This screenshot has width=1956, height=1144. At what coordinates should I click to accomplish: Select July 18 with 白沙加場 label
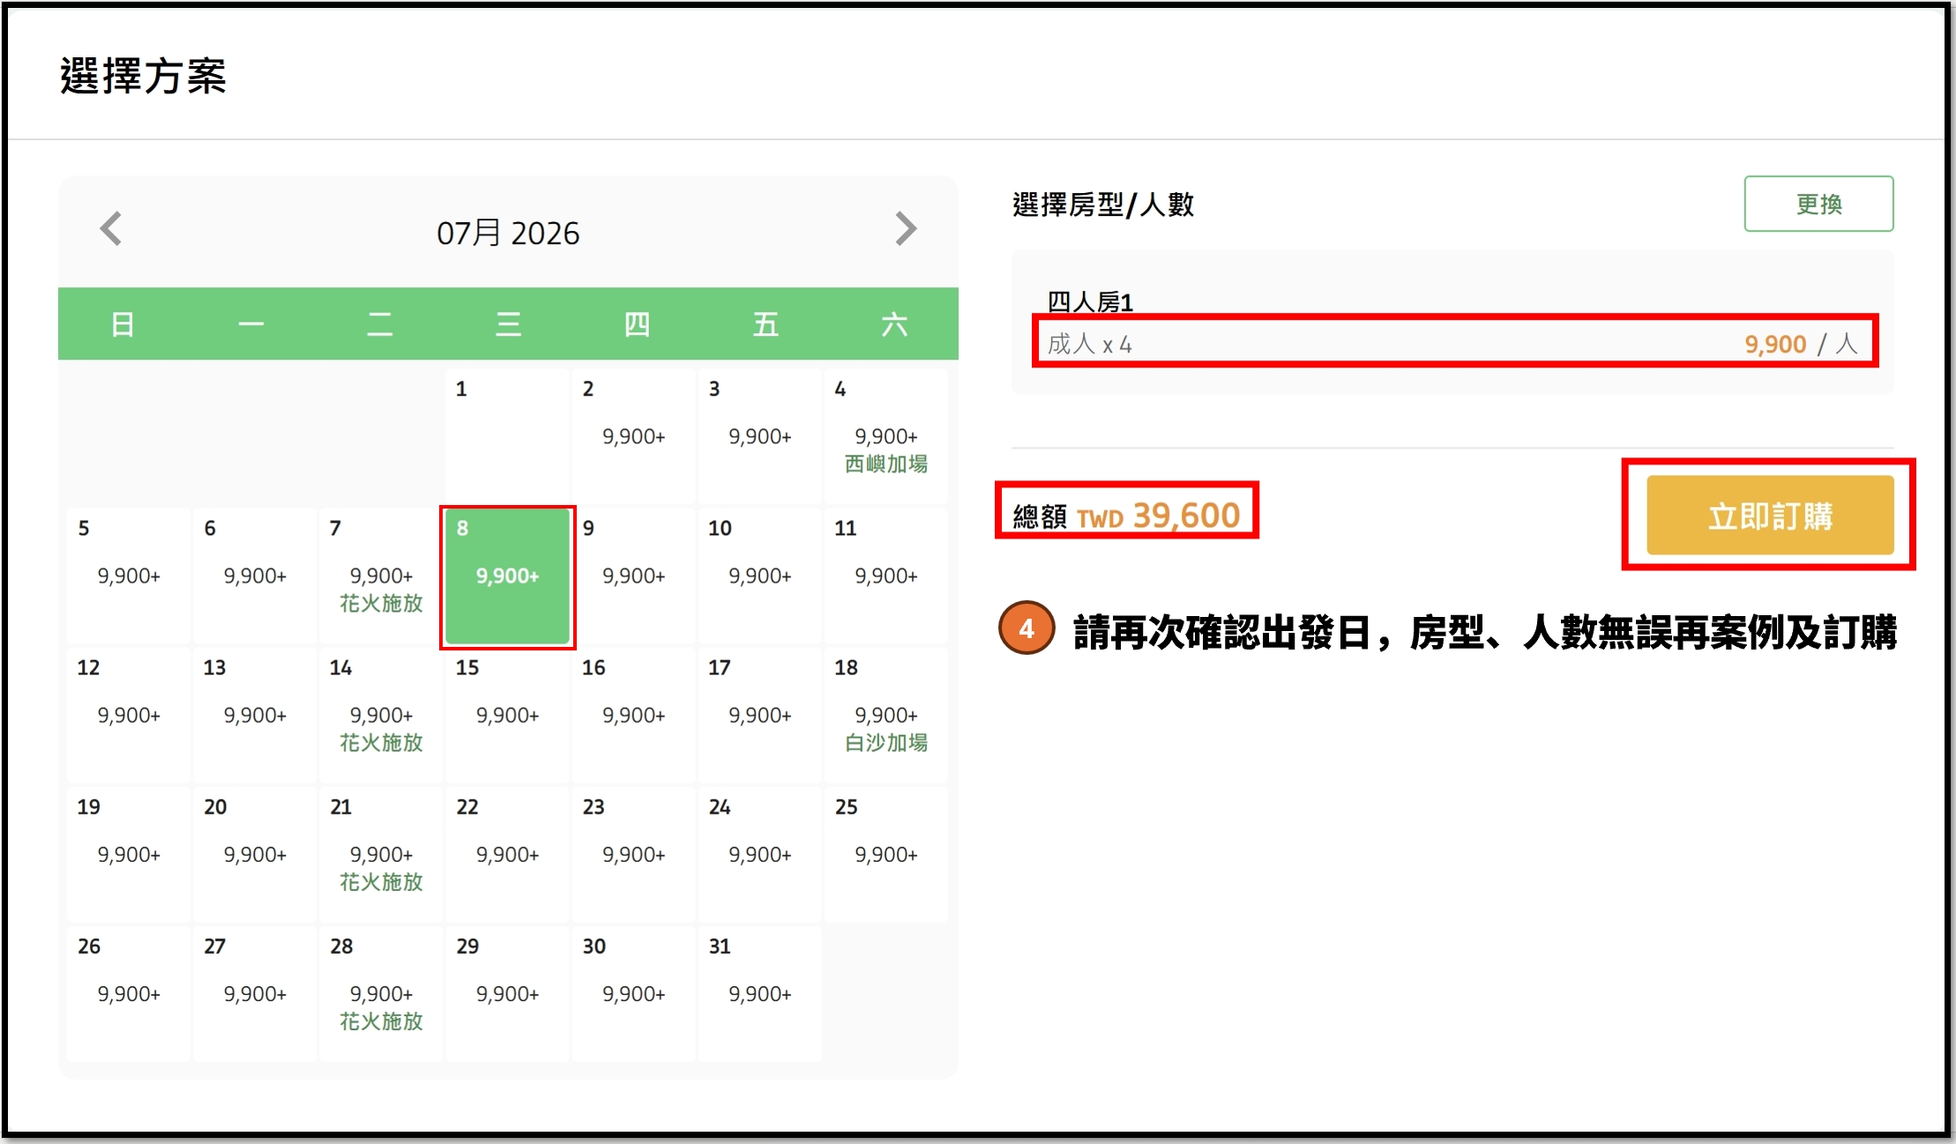[885, 714]
